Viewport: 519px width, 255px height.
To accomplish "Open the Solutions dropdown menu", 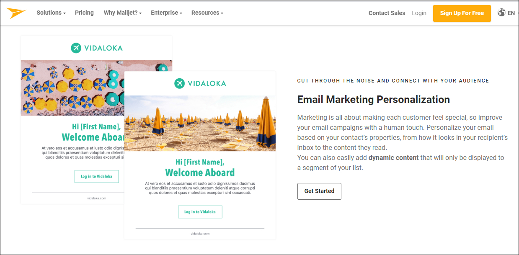I will [x=51, y=13].
